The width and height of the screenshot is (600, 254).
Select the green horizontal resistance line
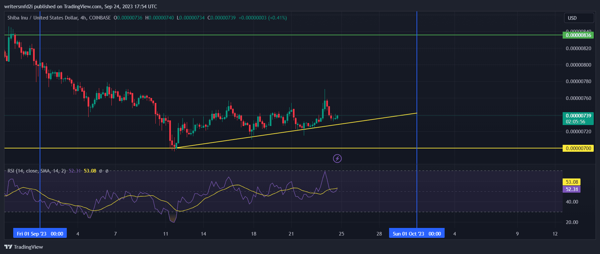[x=231, y=35]
